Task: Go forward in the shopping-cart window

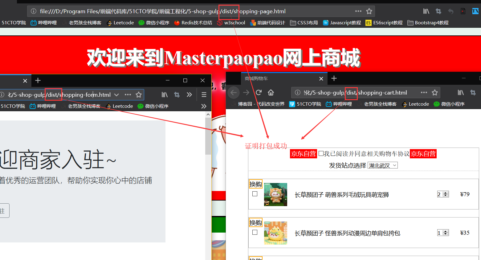Action: [246, 92]
